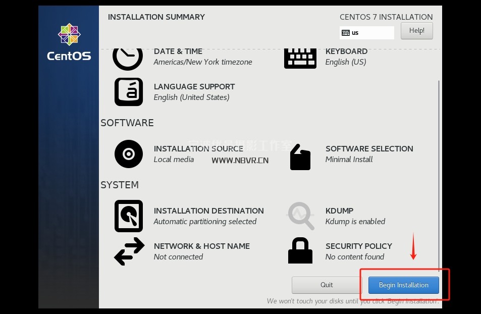Open the Keyboard layout icon
This screenshot has height=314, width=481.
pos(300,59)
